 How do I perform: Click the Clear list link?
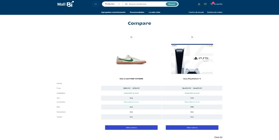[218, 137]
